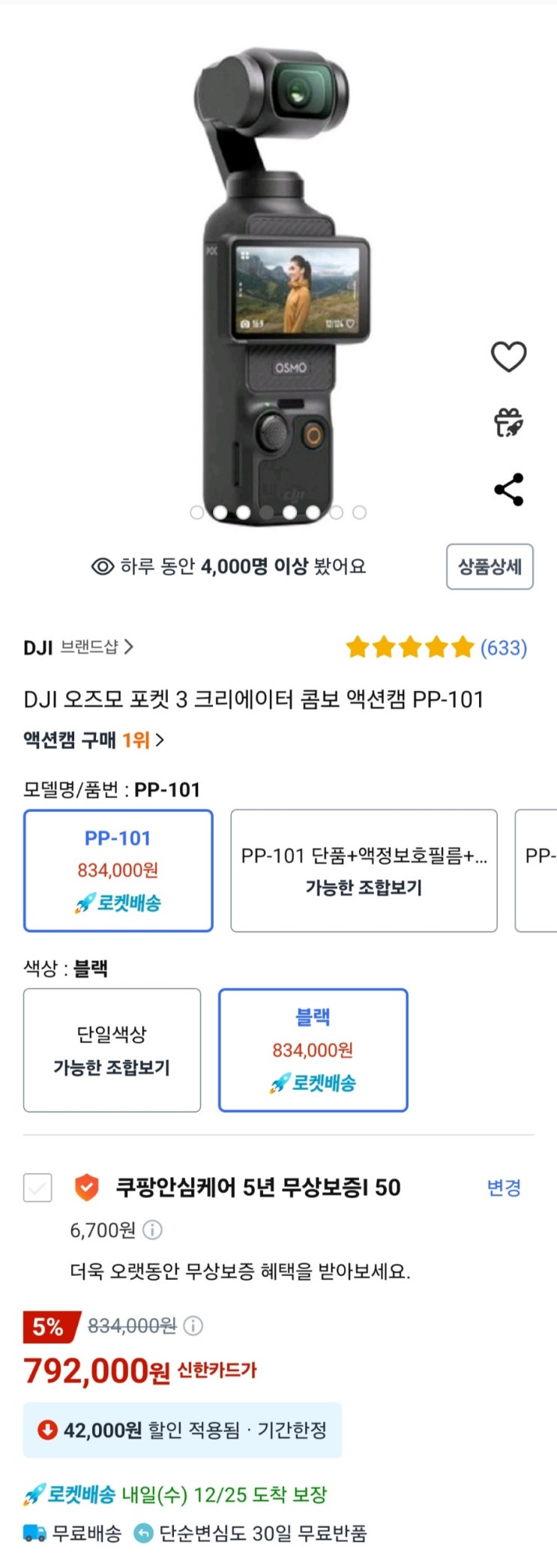Tap the share icon

(508, 490)
